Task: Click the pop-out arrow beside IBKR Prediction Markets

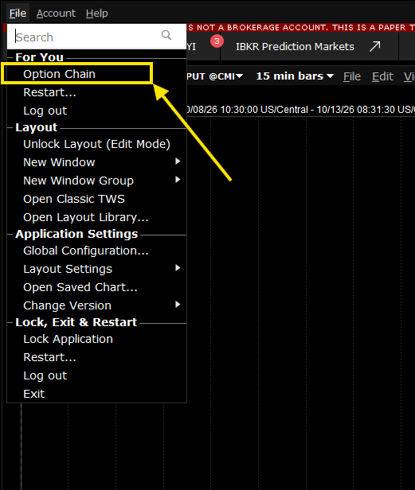Action: point(374,47)
